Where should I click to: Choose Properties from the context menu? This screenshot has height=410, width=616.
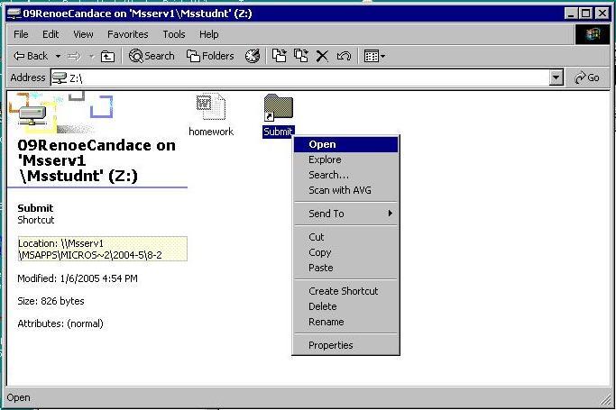345,345
